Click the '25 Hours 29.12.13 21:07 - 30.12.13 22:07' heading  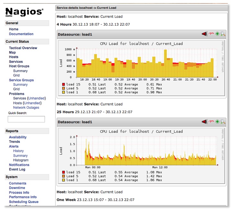coord(94,112)
